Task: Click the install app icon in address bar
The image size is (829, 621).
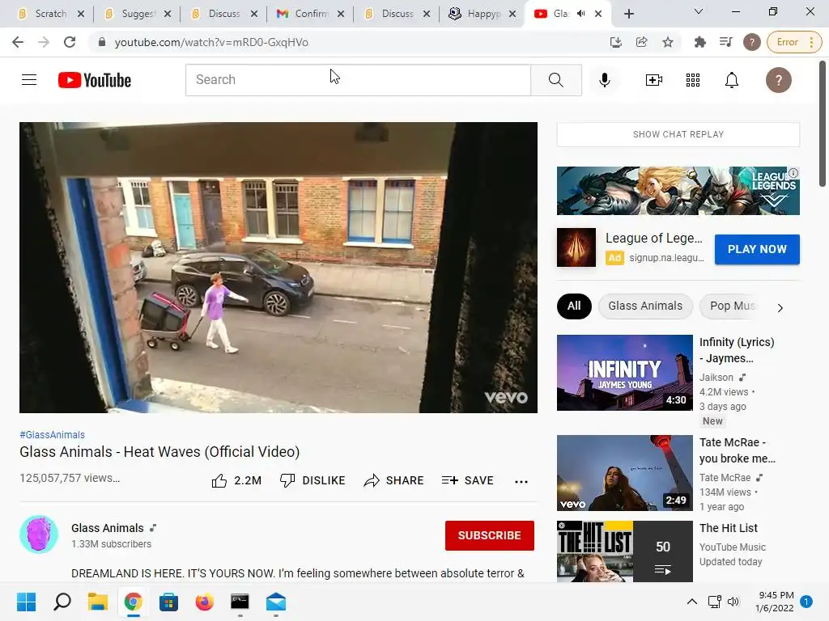Action: (615, 42)
